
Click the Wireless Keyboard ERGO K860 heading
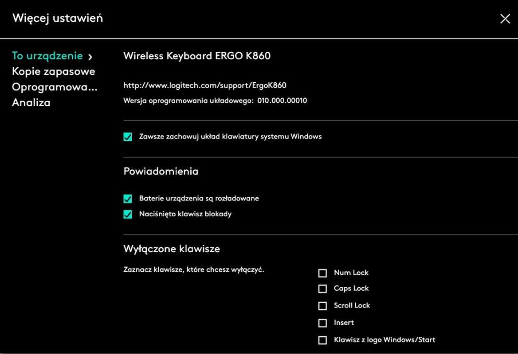(x=196, y=56)
